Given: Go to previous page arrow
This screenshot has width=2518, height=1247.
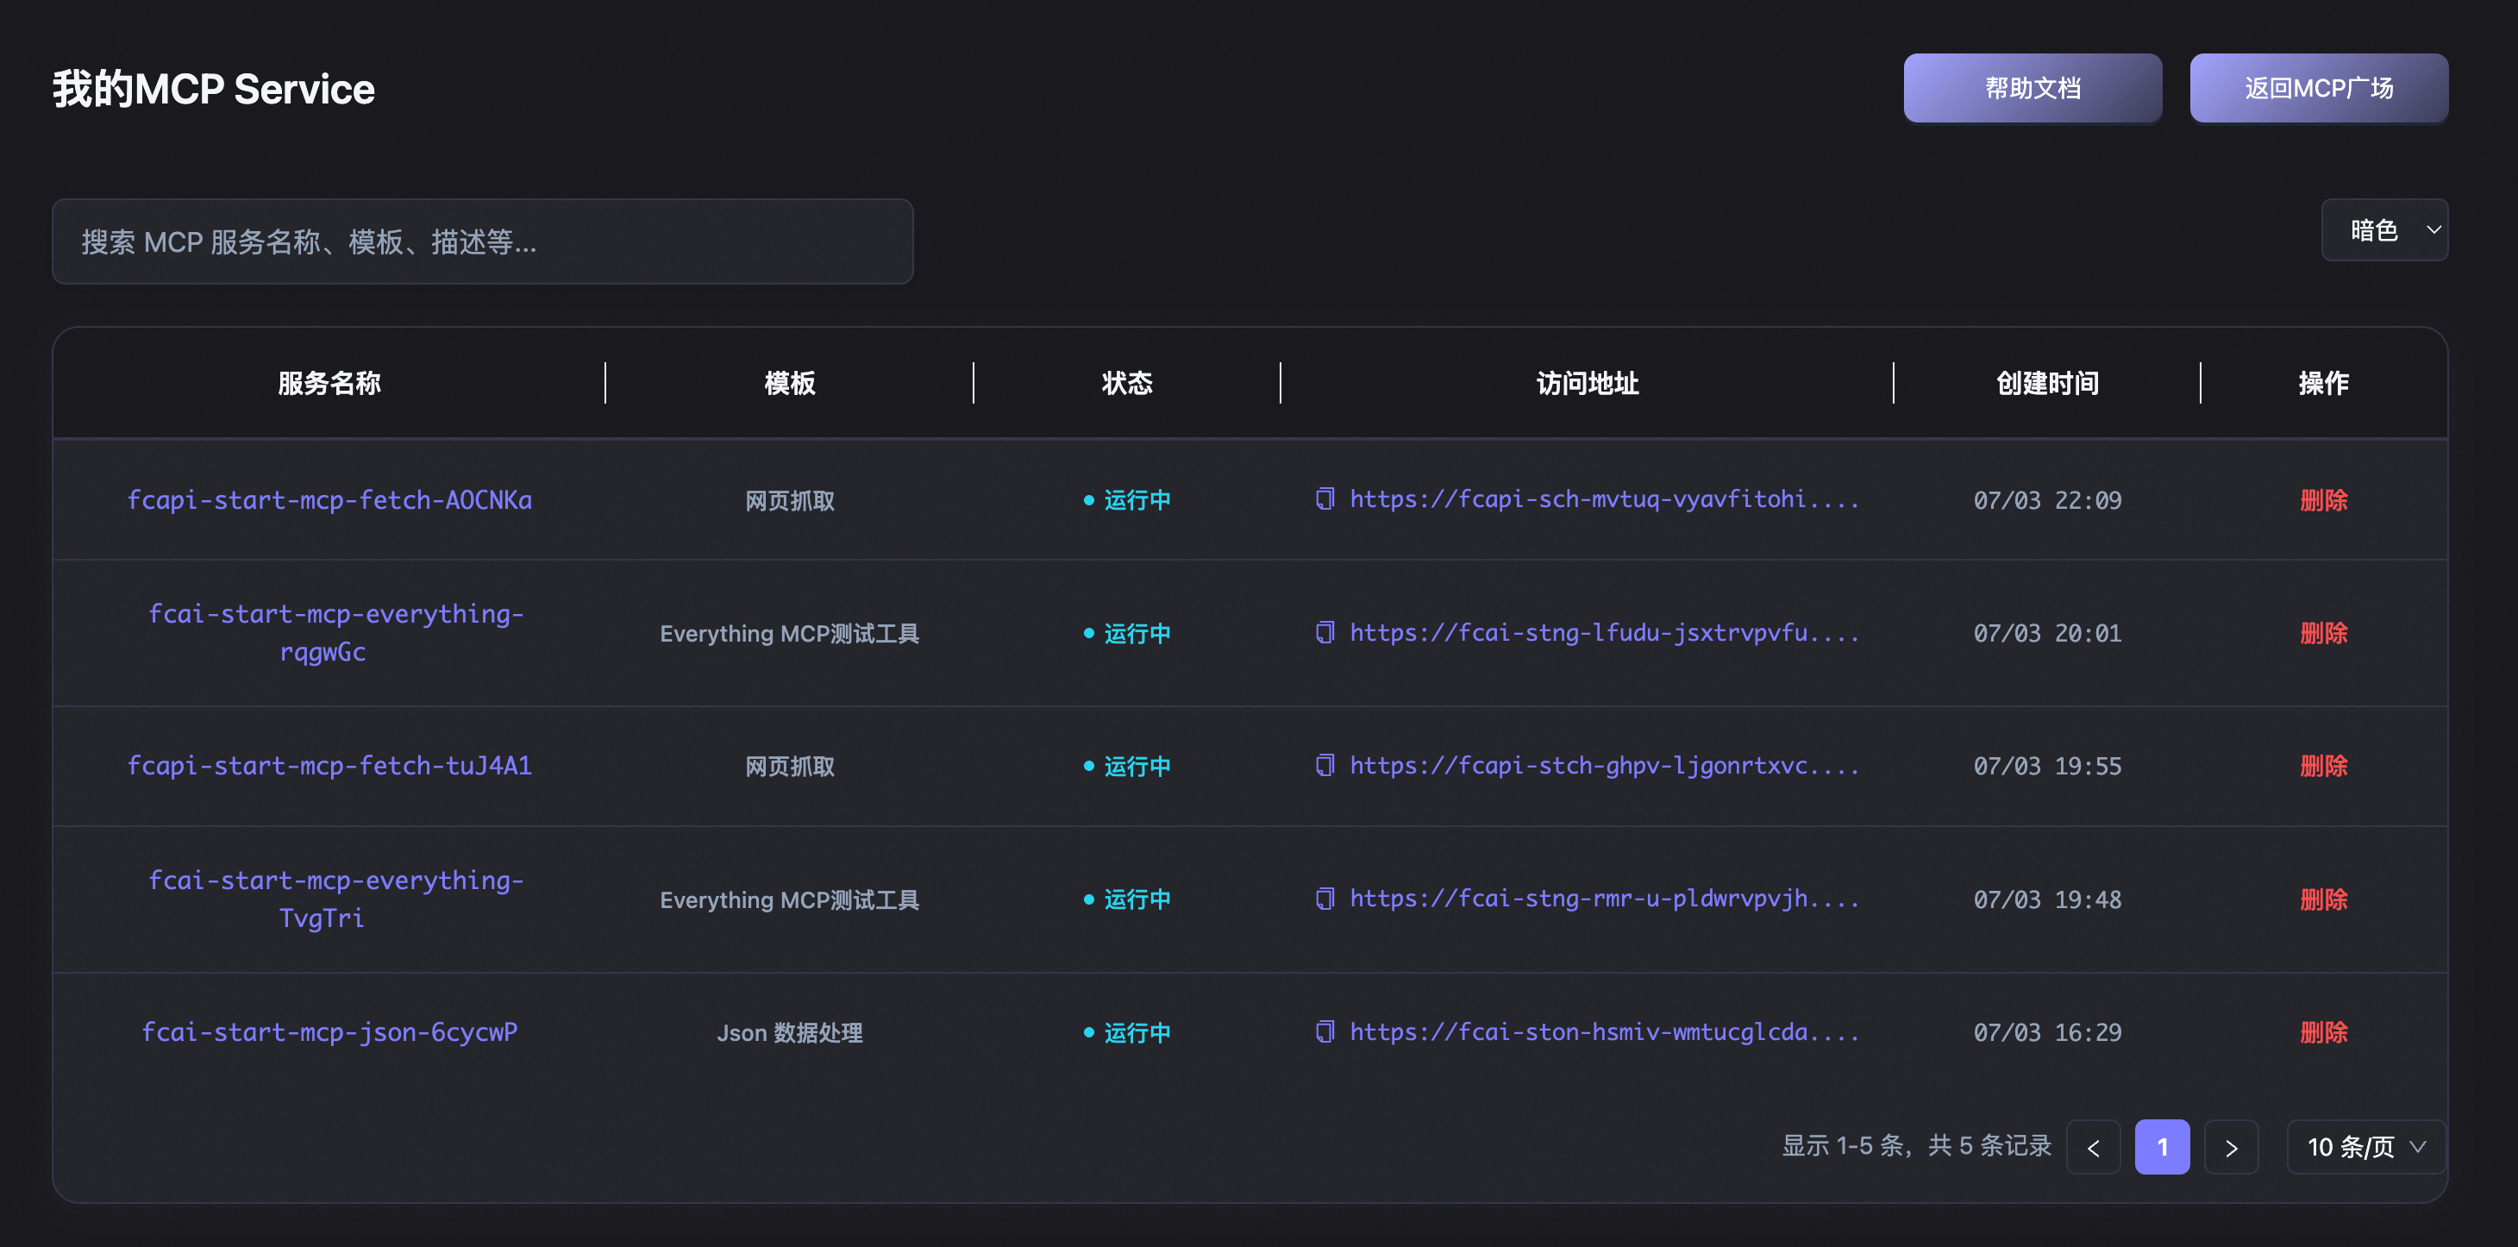Looking at the screenshot, I should pos(2093,1147).
